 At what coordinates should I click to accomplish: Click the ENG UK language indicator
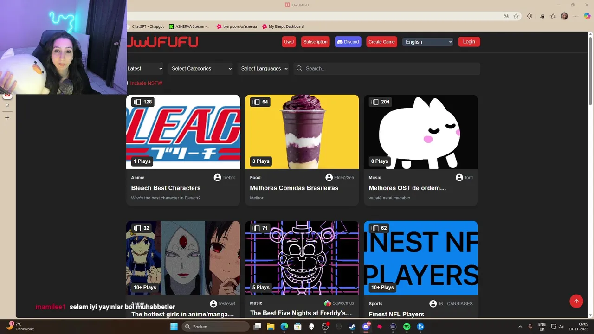(x=542, y=327)
